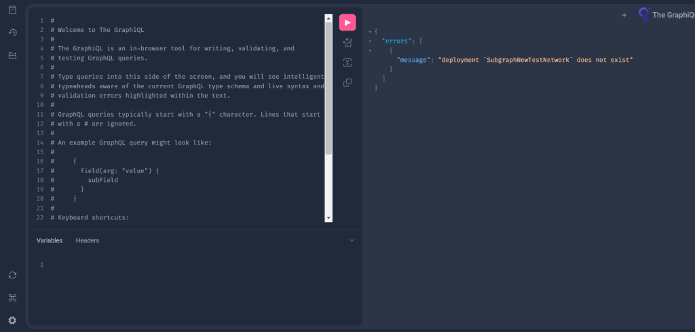Prettify the query with the magic wand icon
The width and height of the screenshot is (695, 332).
point(347,43)
